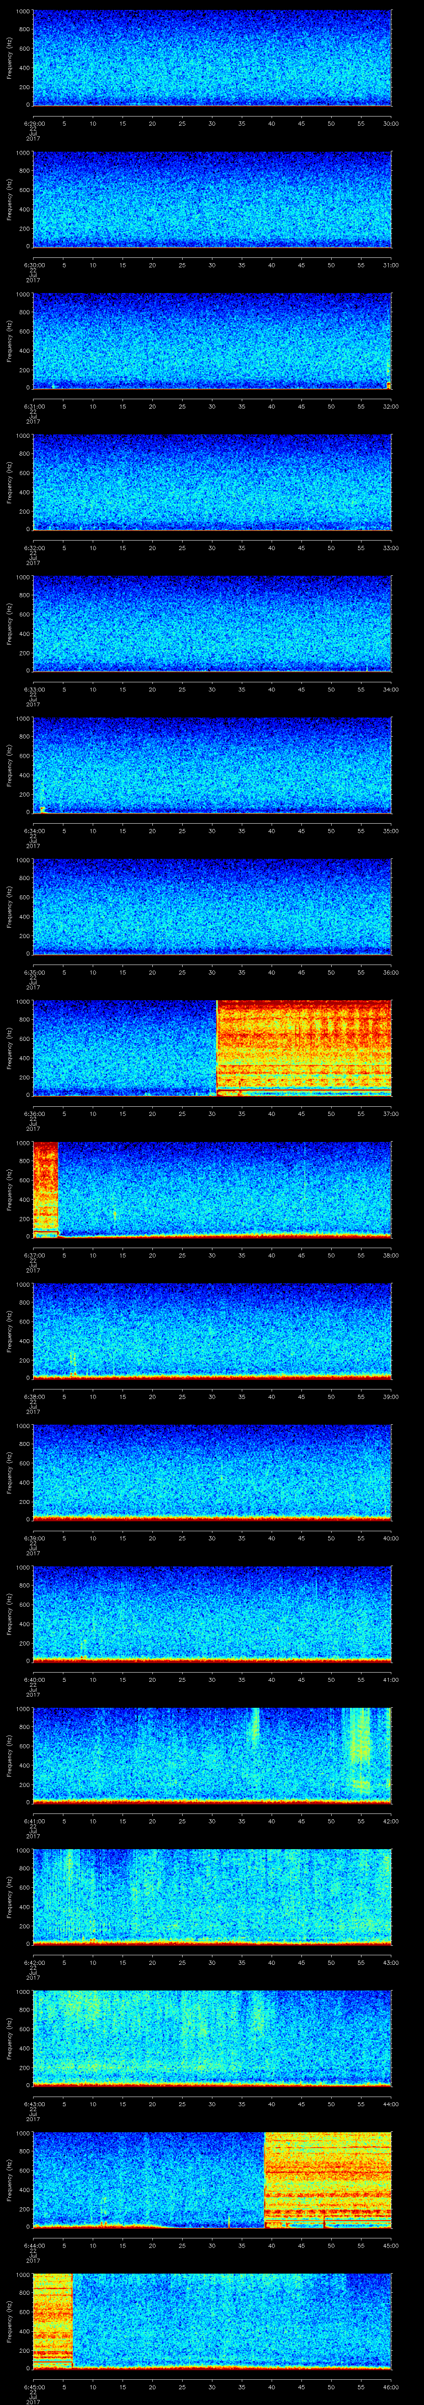The image size is (424, 2405).
Task: Click the center of the 6:35:00 spectrogram
Action: click(212, 906)
